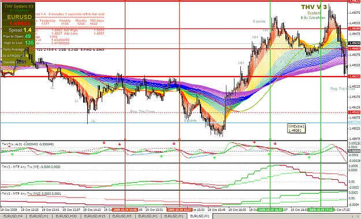Screen dimensions: 361x219
Task: Click the Pips to Open 49 row
Action: click(17, 36)
